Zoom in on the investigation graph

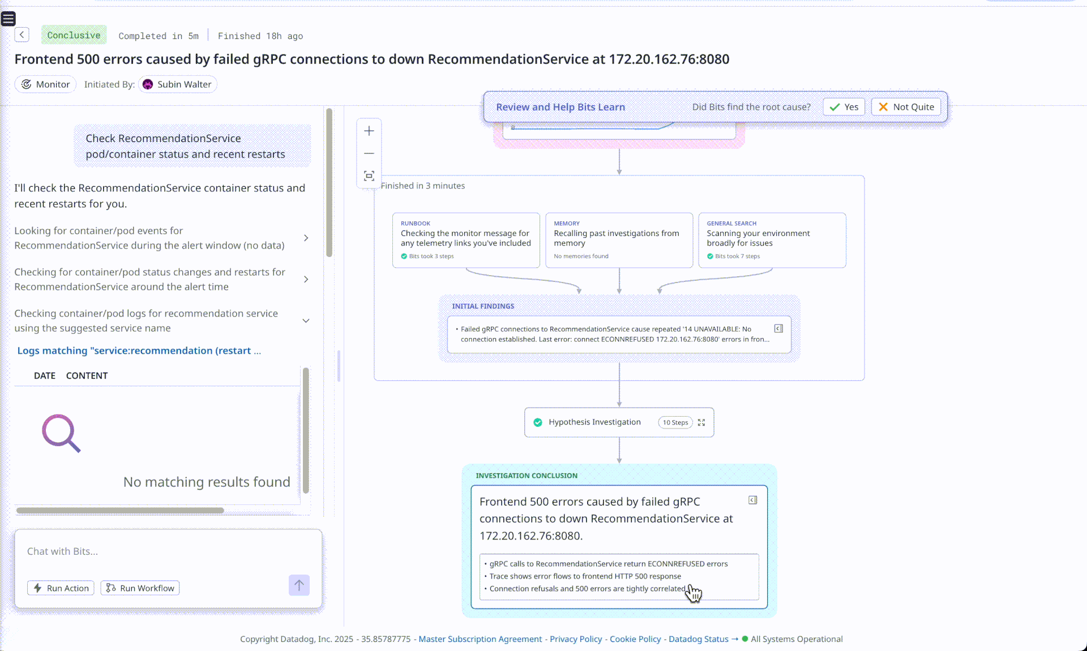coord(369,131)
